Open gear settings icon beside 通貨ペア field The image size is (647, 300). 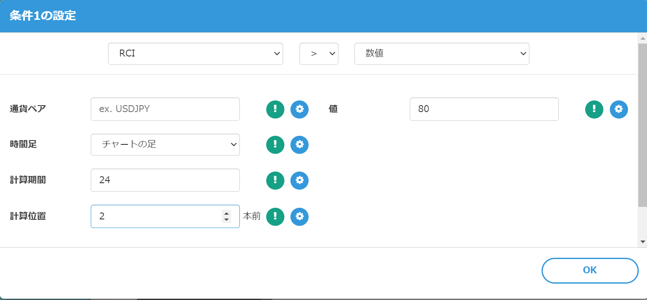300,109
